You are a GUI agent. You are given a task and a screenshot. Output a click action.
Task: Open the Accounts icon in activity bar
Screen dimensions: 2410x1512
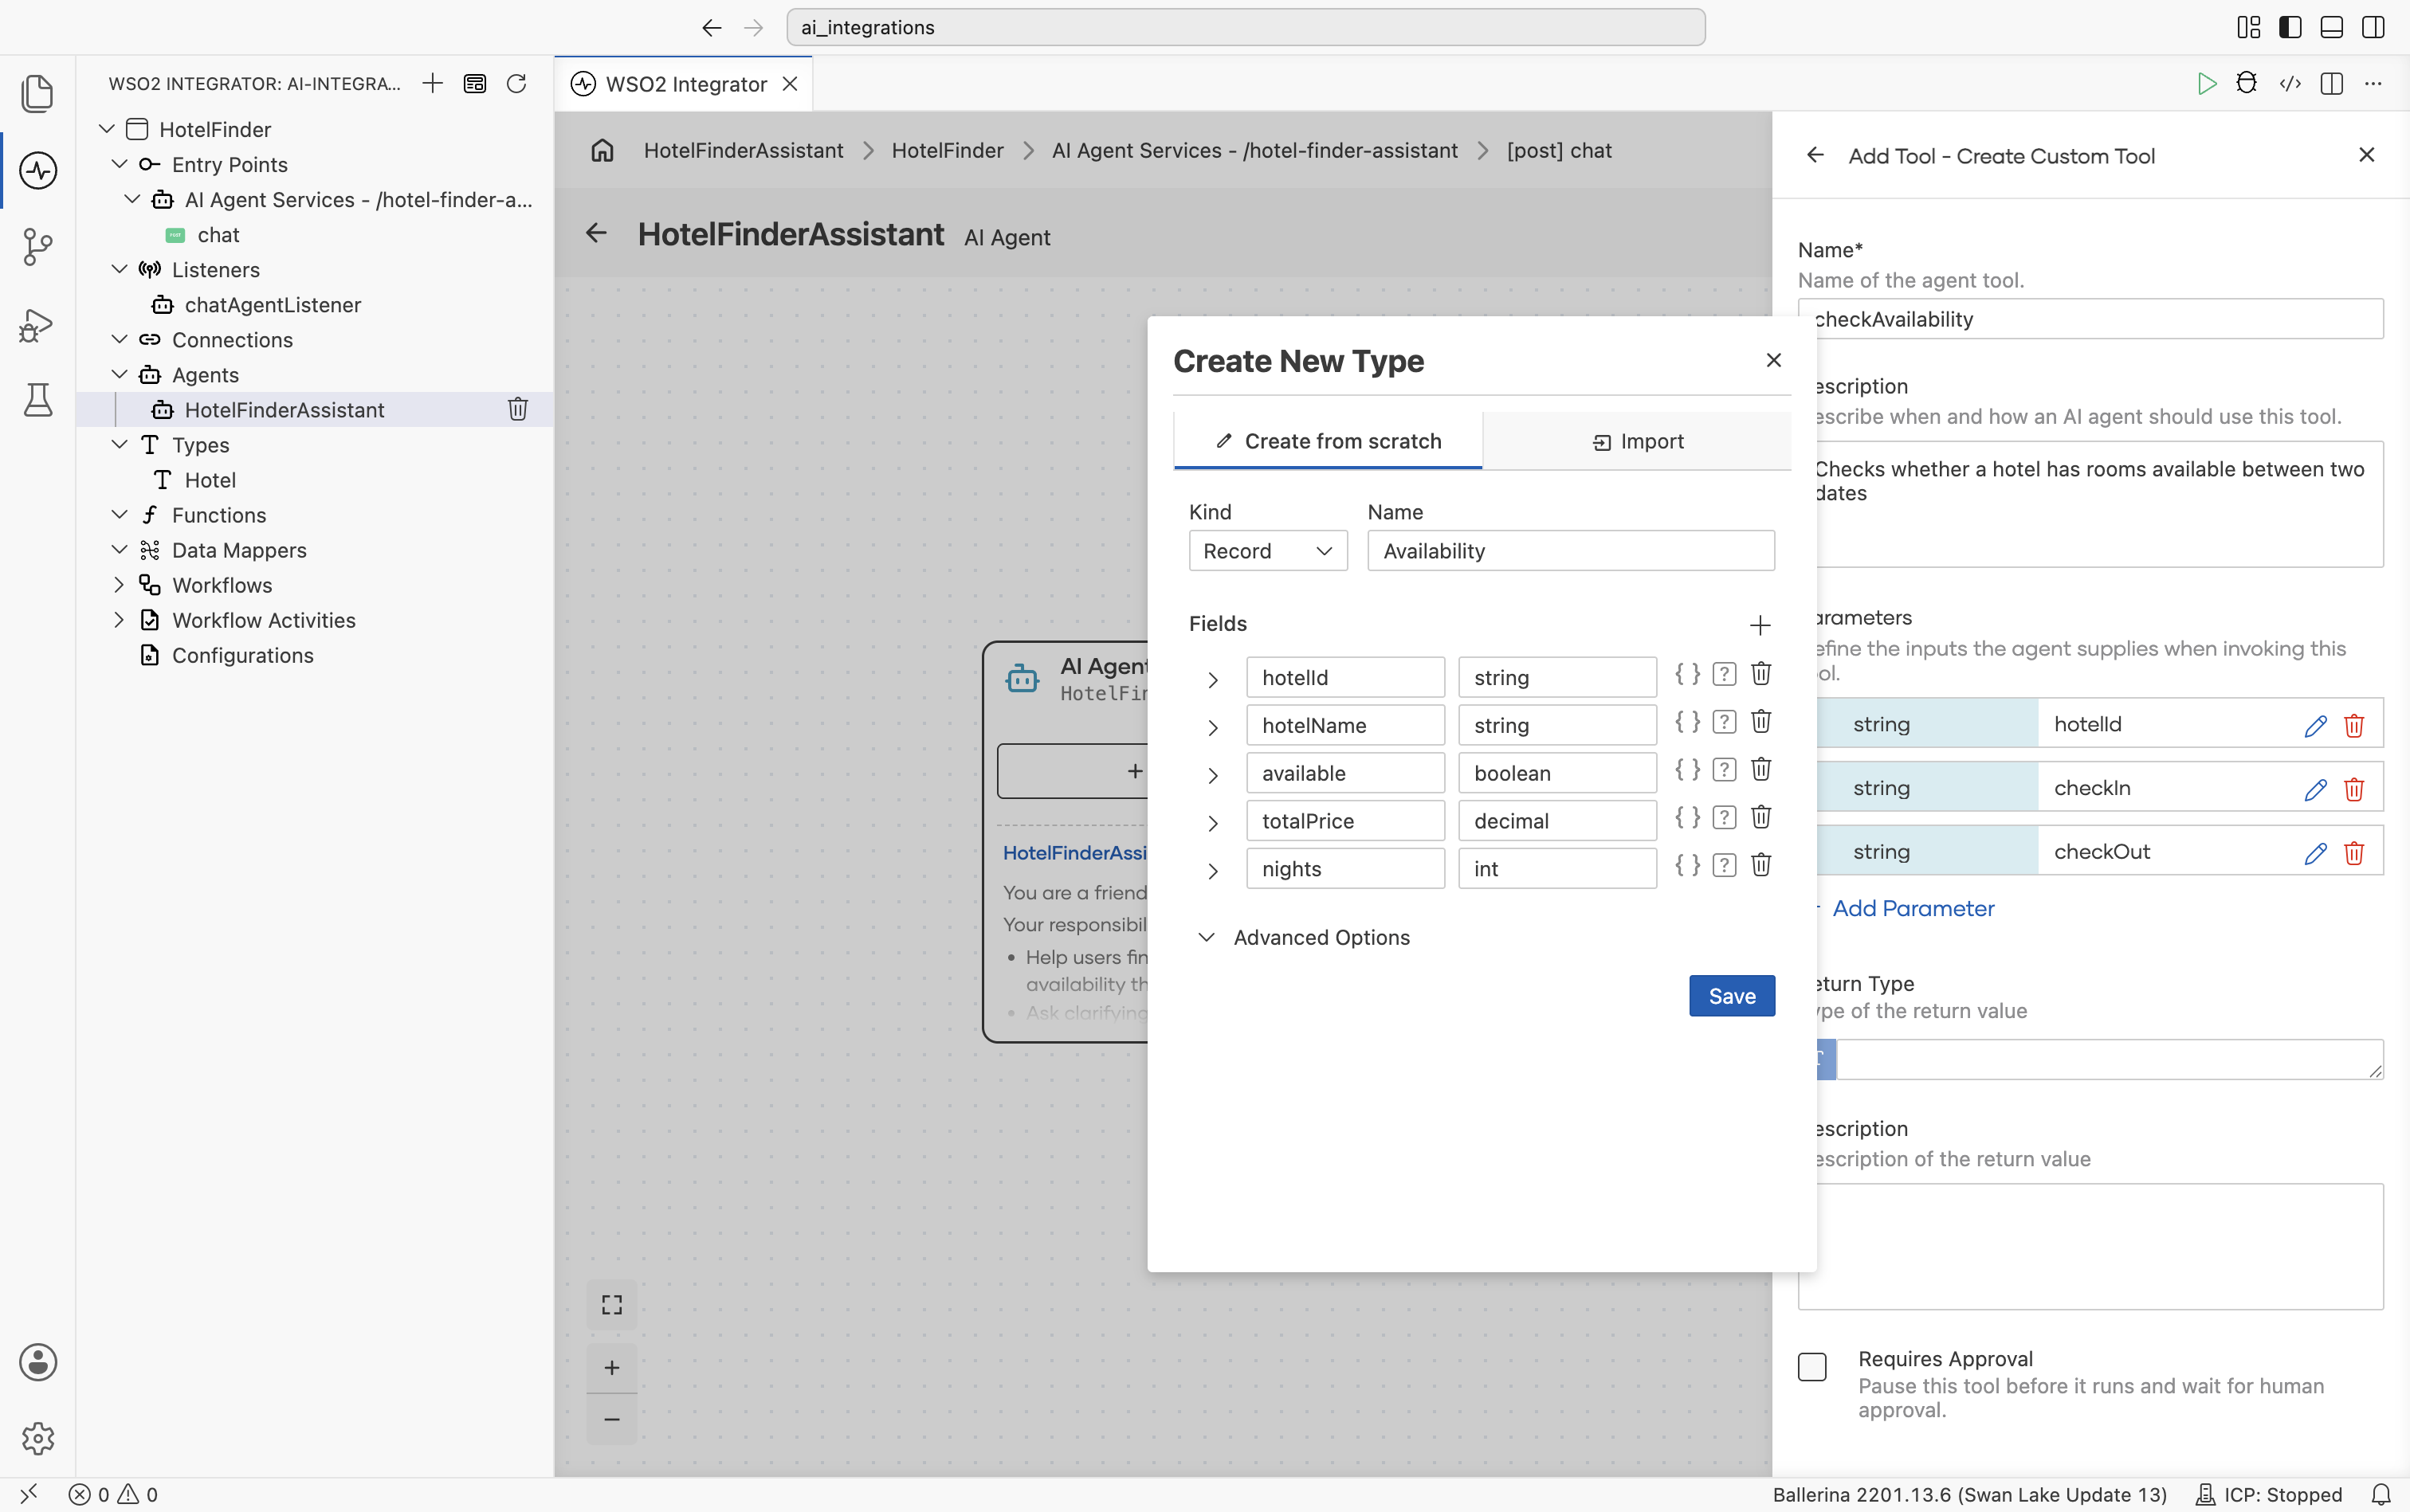[38, 1362]
